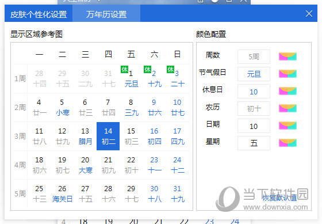Click the 休 badge on date 2

coord(147,69)
